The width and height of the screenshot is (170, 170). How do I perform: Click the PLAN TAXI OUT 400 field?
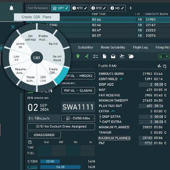146,106
